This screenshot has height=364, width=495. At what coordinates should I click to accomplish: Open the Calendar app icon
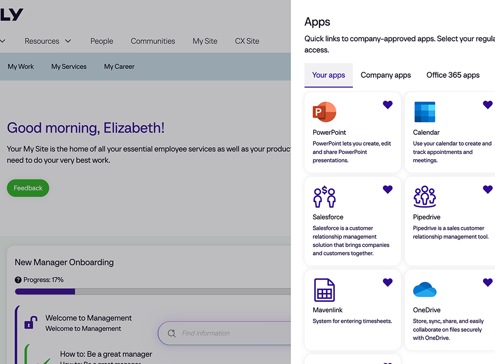coord(424,112)
